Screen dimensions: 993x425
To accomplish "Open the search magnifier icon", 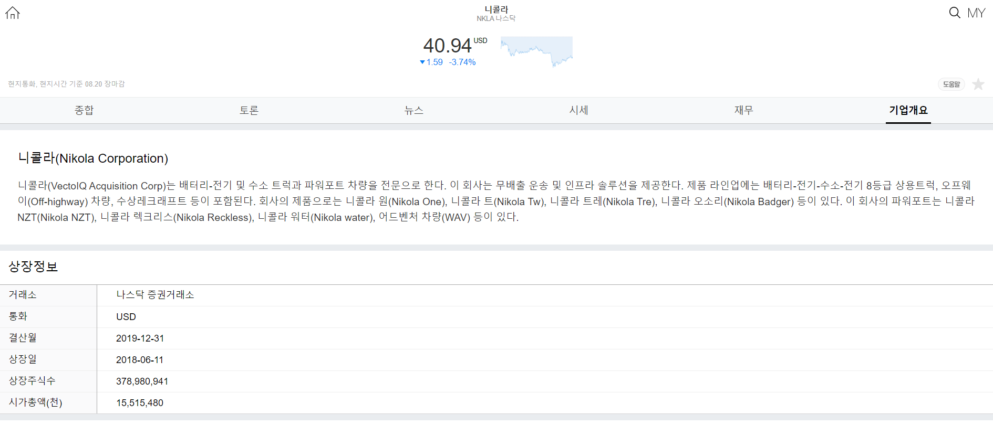I will pyautogui.click(x=954, y=13).
